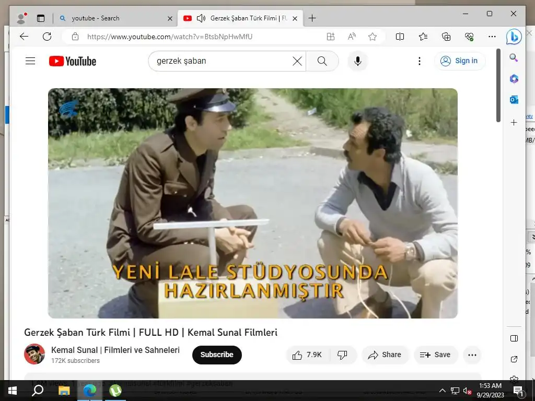The height and width of the screenshot is (401, 535).
Task: Click on the video player frame
Action: (253, 203)
